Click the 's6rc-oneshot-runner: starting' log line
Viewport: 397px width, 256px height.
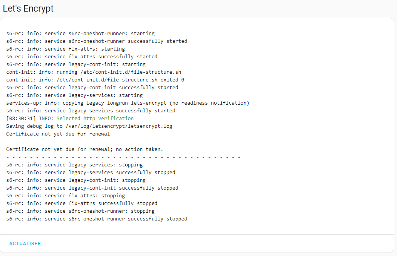coord(80,34)
